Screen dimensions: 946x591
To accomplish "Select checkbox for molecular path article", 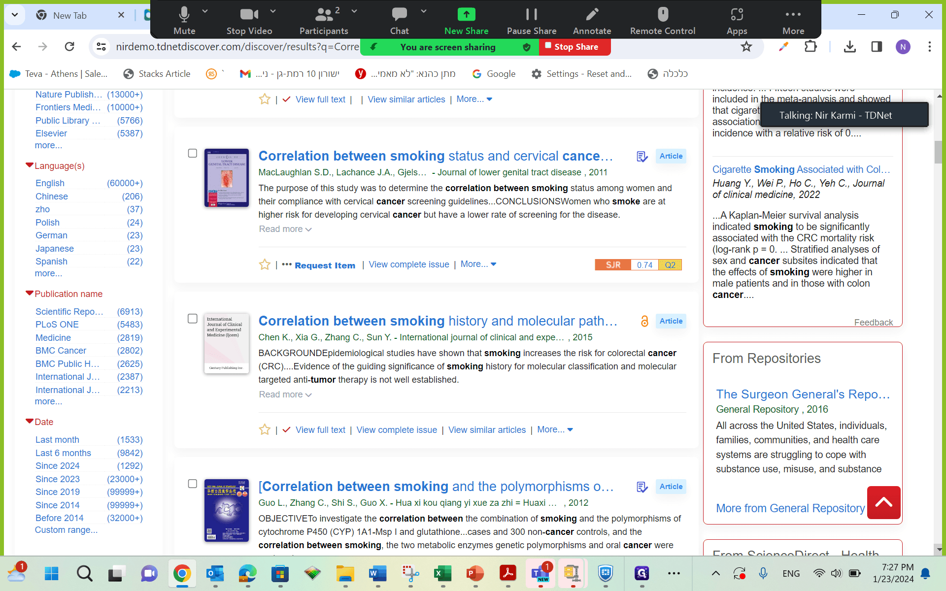I will tap(193, 319).
